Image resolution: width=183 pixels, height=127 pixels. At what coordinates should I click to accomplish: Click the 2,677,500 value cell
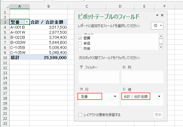pyautogui.click(x=49, y=32)
